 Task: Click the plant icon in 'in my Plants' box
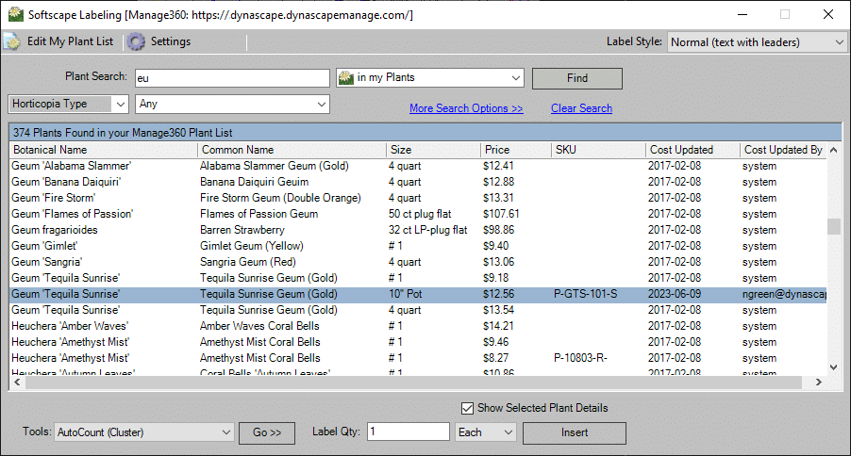point(345,78)
